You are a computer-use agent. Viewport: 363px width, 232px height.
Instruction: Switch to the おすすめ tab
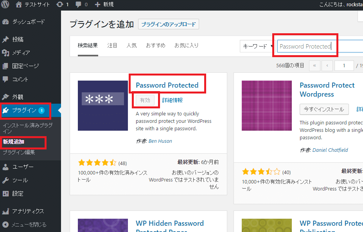(156, 46)
